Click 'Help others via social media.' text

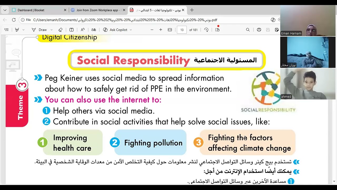point(104,111)
